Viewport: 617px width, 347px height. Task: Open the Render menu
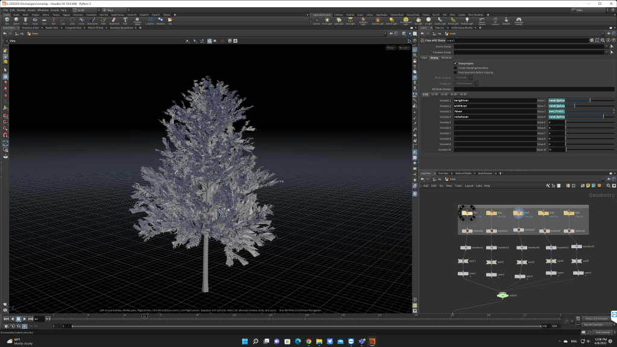coord(21,10)
